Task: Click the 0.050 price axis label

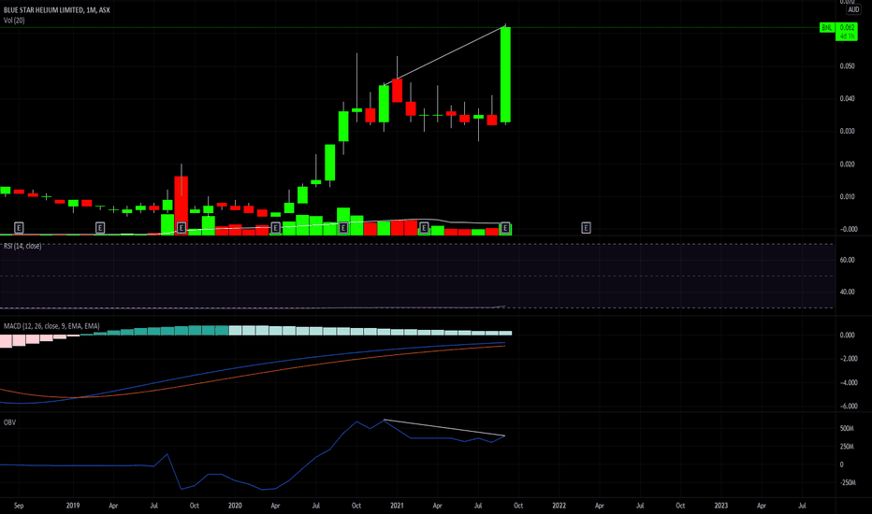Action: pyautogui.click(x=847, y=66)
